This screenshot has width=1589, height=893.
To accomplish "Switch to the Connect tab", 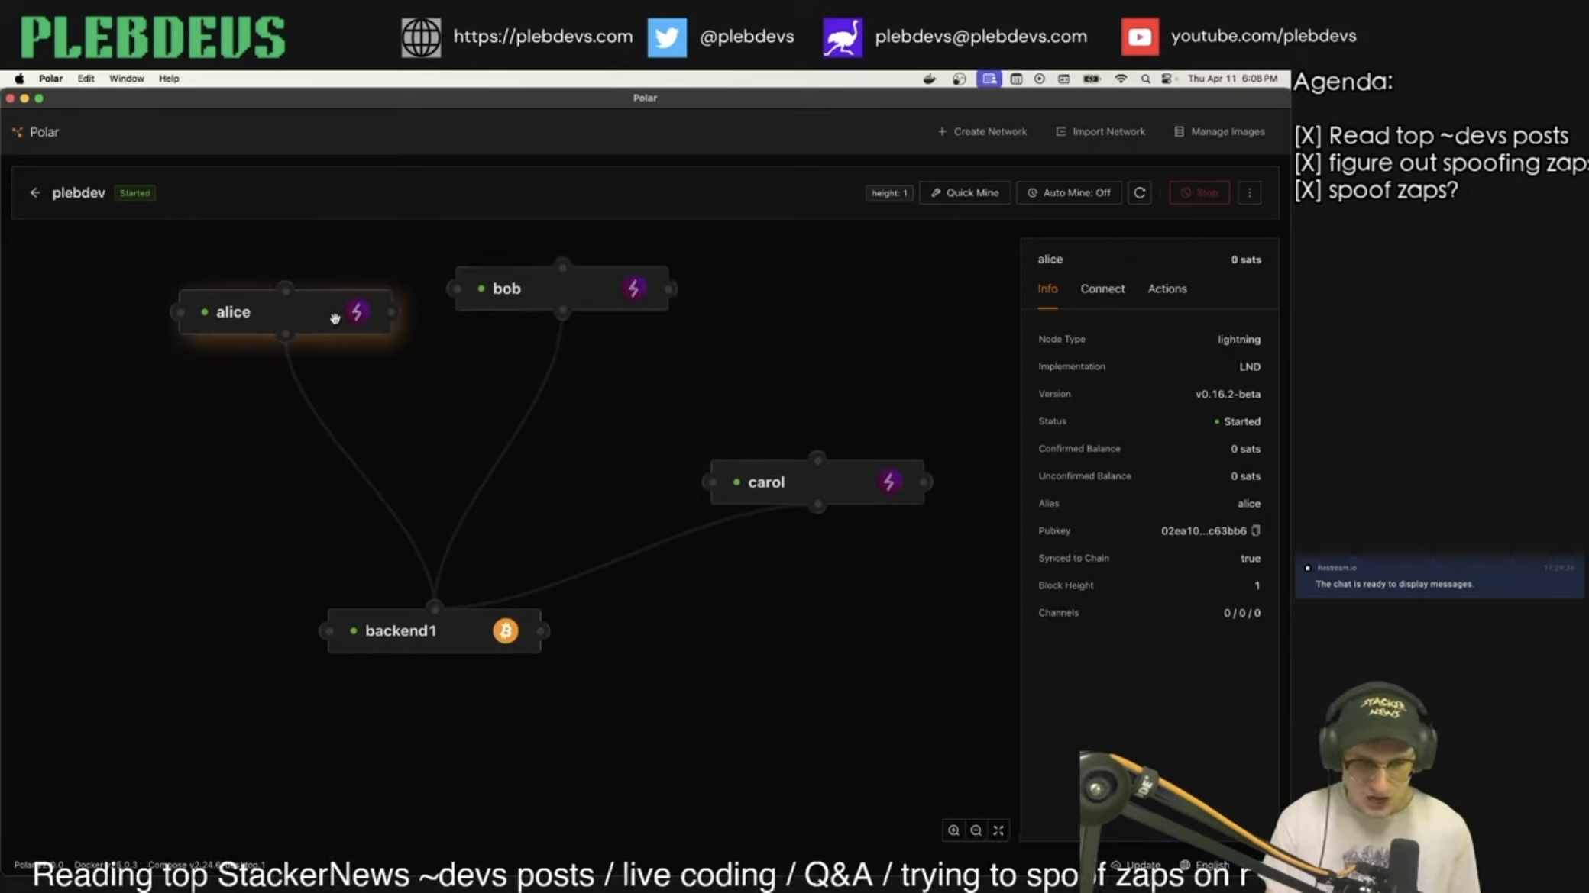I will pyautogui.click(x=1102, y=289).
